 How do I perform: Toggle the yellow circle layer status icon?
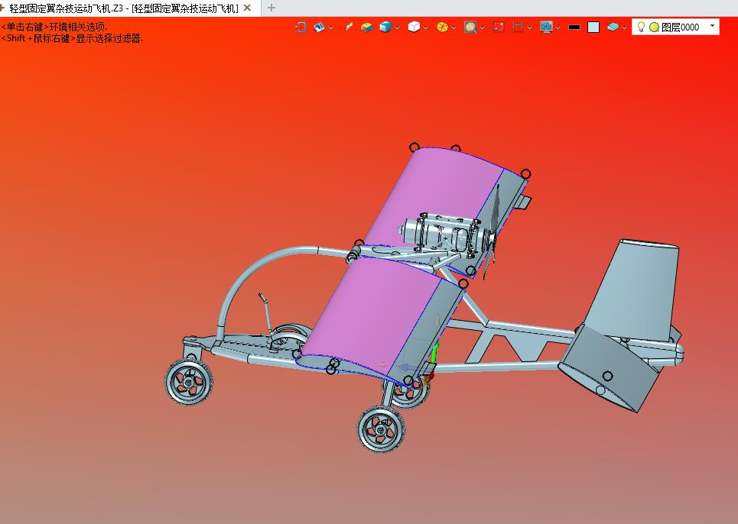click(x=654, y=27)
